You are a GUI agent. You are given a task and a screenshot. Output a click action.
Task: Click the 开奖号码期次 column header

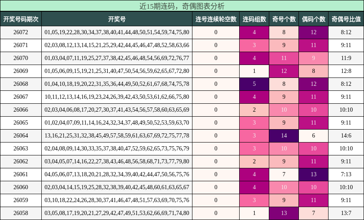[x=21, y=19]
